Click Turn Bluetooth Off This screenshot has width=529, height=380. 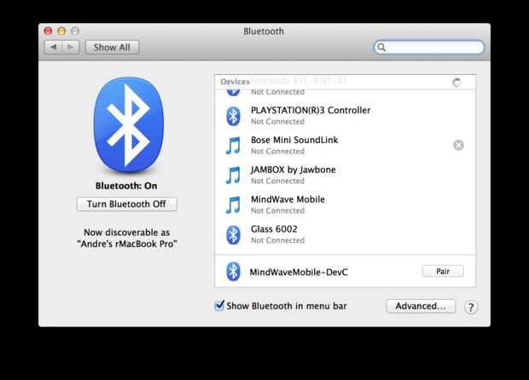click(x=126, y=204)
